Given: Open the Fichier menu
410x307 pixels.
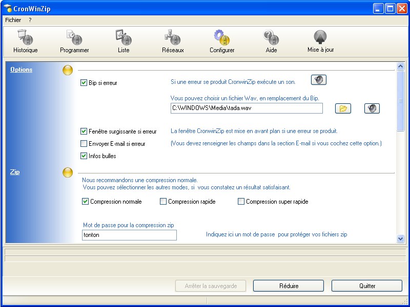Looking at the screenshot, I should (x=13, y=20).
